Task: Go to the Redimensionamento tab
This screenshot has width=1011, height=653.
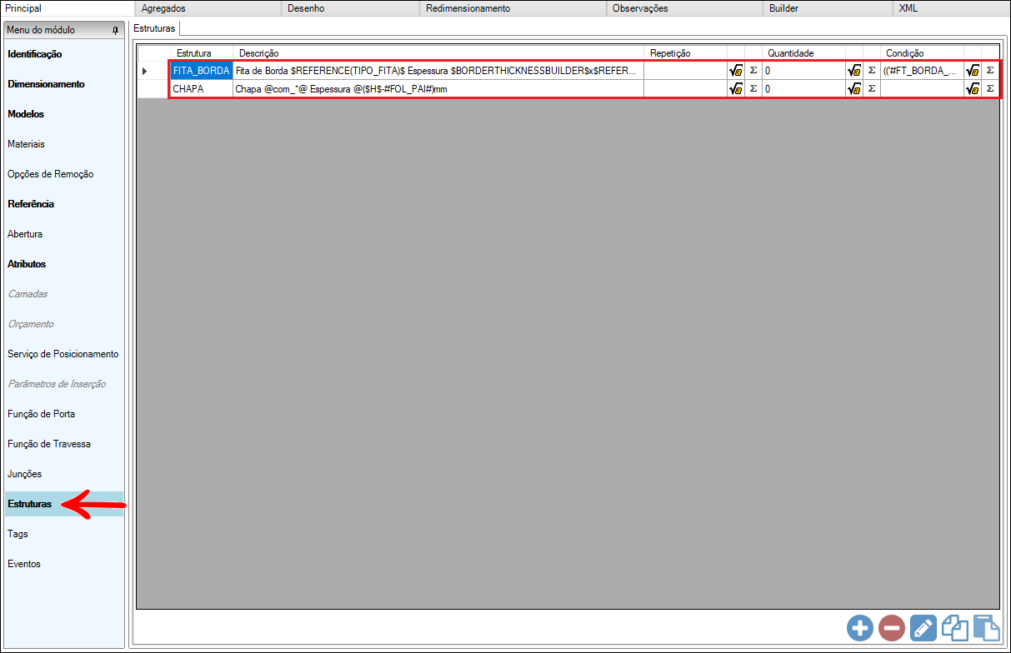Action: tap(513, 8)
